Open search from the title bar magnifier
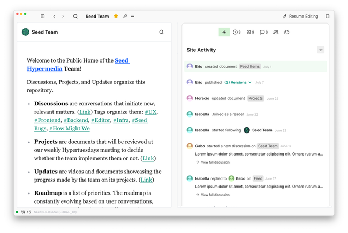Viewport: 348px width, 233px height. [x=75, y=17]
